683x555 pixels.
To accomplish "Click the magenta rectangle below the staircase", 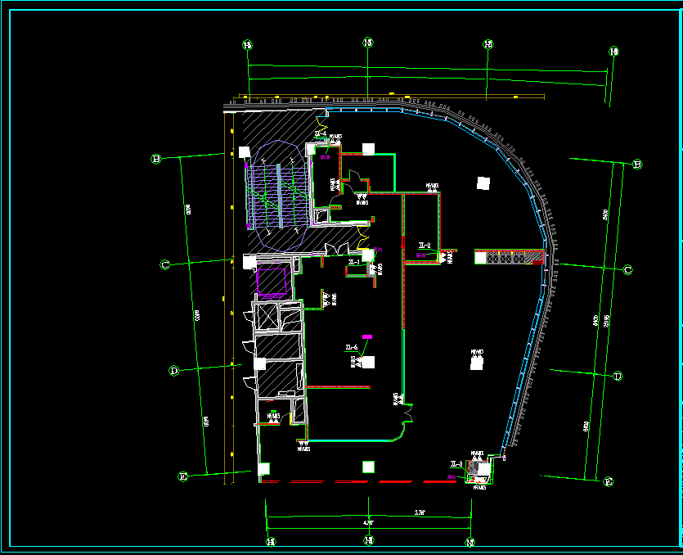I will [272, 281].
